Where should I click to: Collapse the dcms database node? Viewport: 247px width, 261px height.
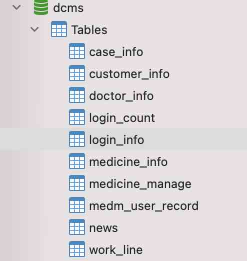pos(16,7)
